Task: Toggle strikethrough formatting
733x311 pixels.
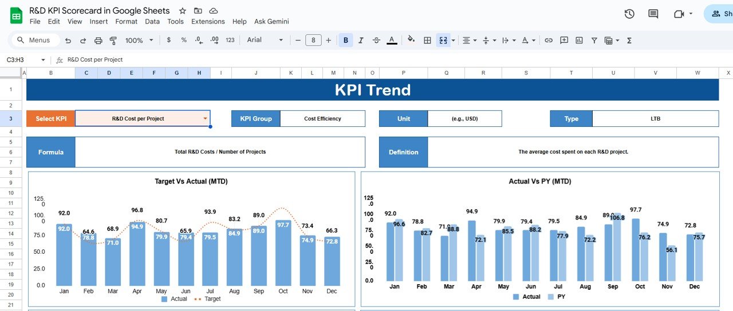Action: click(x=376, y=41)
